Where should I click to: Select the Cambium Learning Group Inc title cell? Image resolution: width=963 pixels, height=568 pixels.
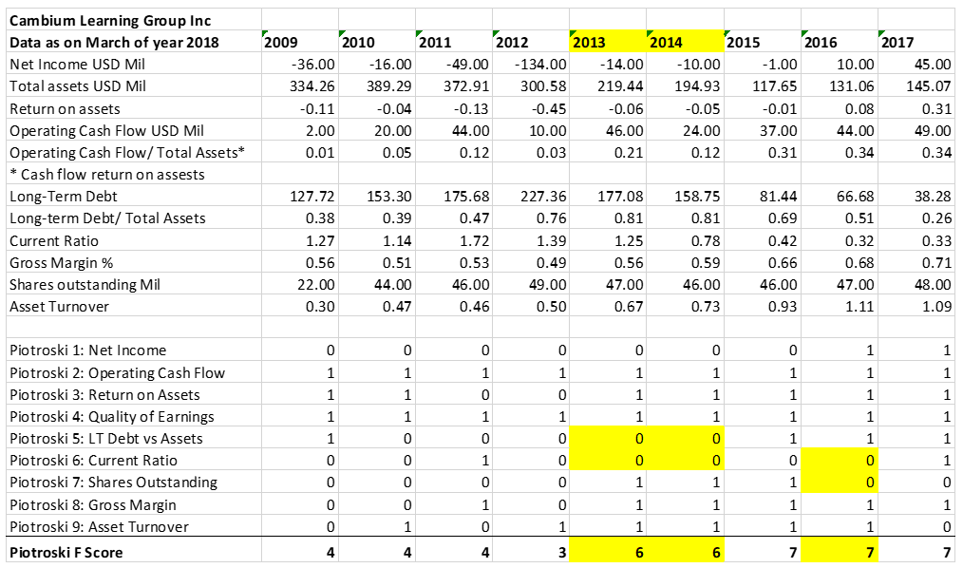pos(134,20)
